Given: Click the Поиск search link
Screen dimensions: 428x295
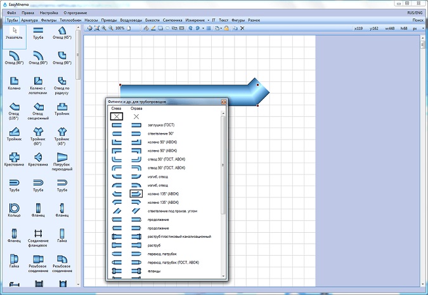Looking at the screenshot, I should pos(418,20).
